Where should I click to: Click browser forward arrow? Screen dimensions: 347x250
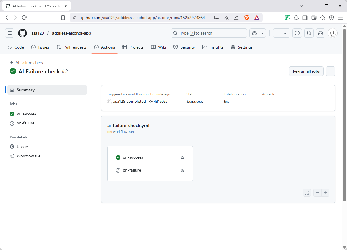point(15,18)
